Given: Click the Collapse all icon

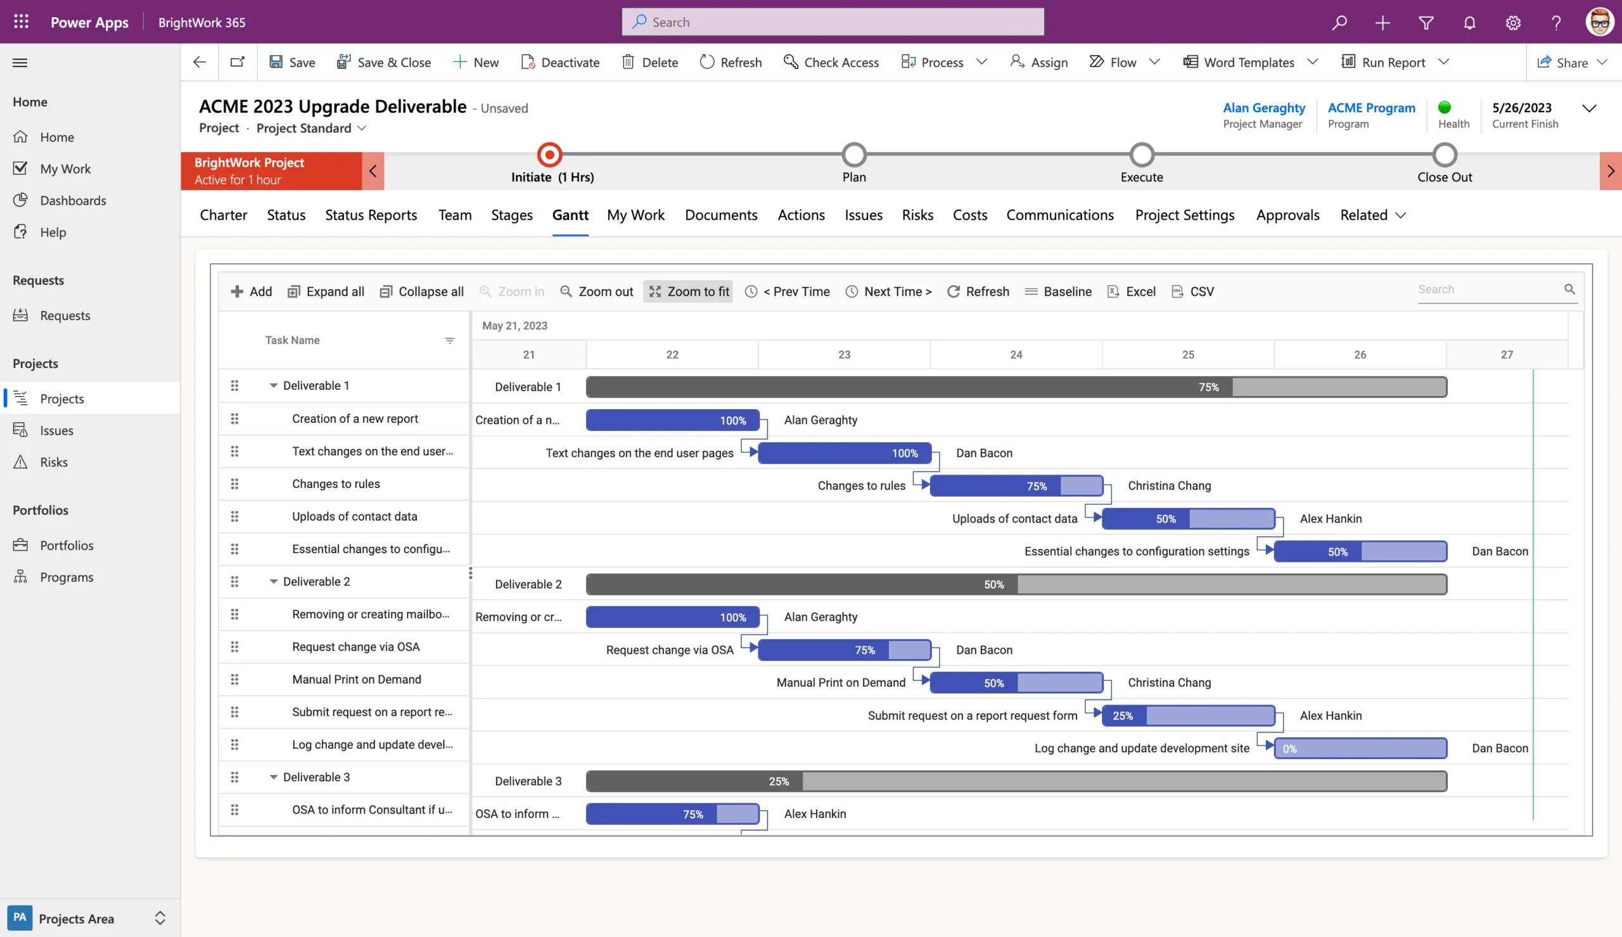Looking at the screenshot, I should pos(386,291).
